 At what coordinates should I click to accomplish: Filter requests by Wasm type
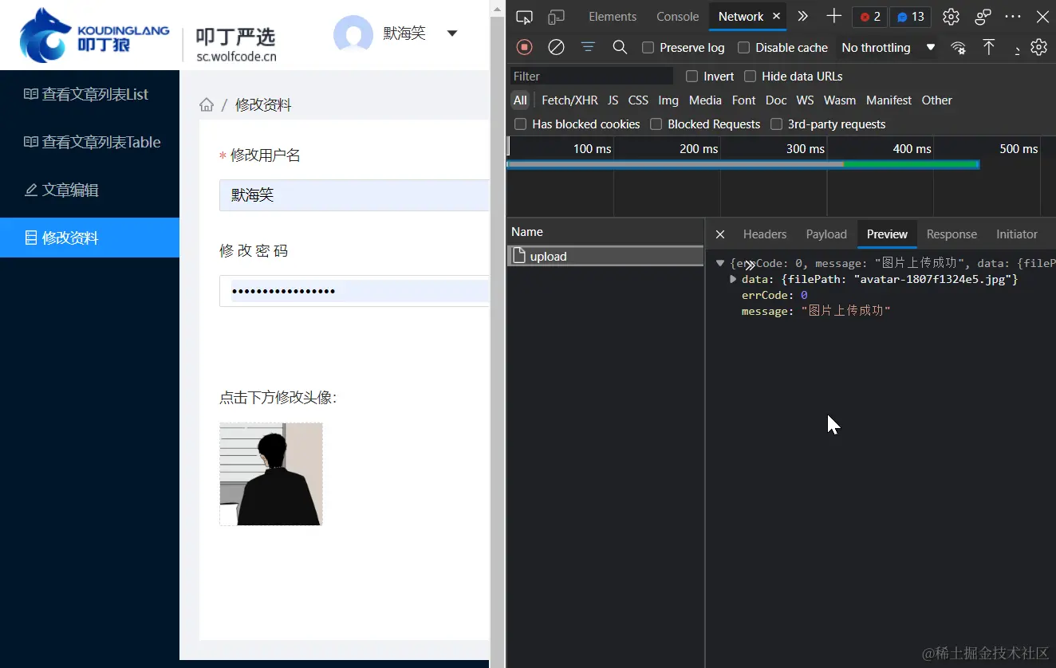click(840, 100)
